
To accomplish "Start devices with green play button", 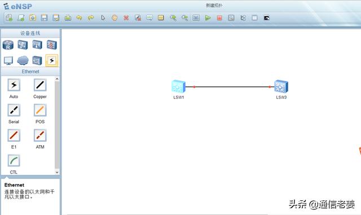I will tap(208, 17).
